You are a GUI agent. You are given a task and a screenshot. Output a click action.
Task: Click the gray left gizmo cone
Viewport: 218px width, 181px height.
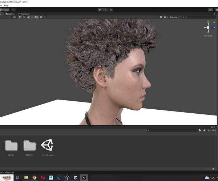[x=205, y=28]
